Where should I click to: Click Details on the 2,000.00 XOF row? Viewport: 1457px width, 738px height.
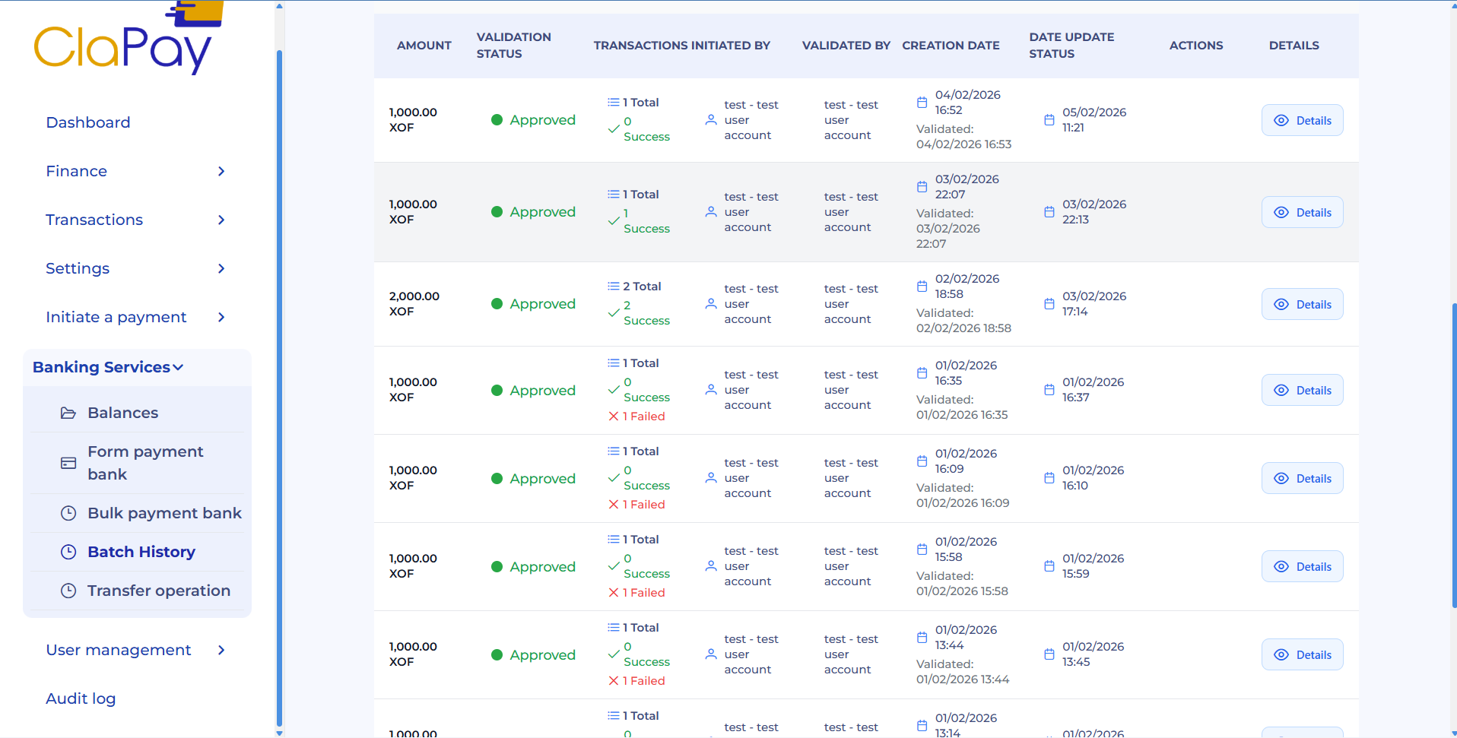coord(1302,304)
